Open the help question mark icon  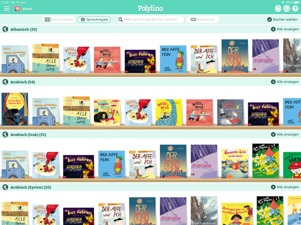tap(295, 9)
